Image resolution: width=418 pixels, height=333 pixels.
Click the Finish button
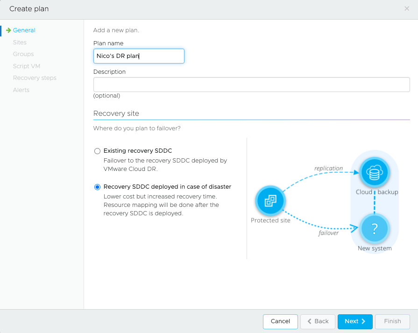[392, 321]
